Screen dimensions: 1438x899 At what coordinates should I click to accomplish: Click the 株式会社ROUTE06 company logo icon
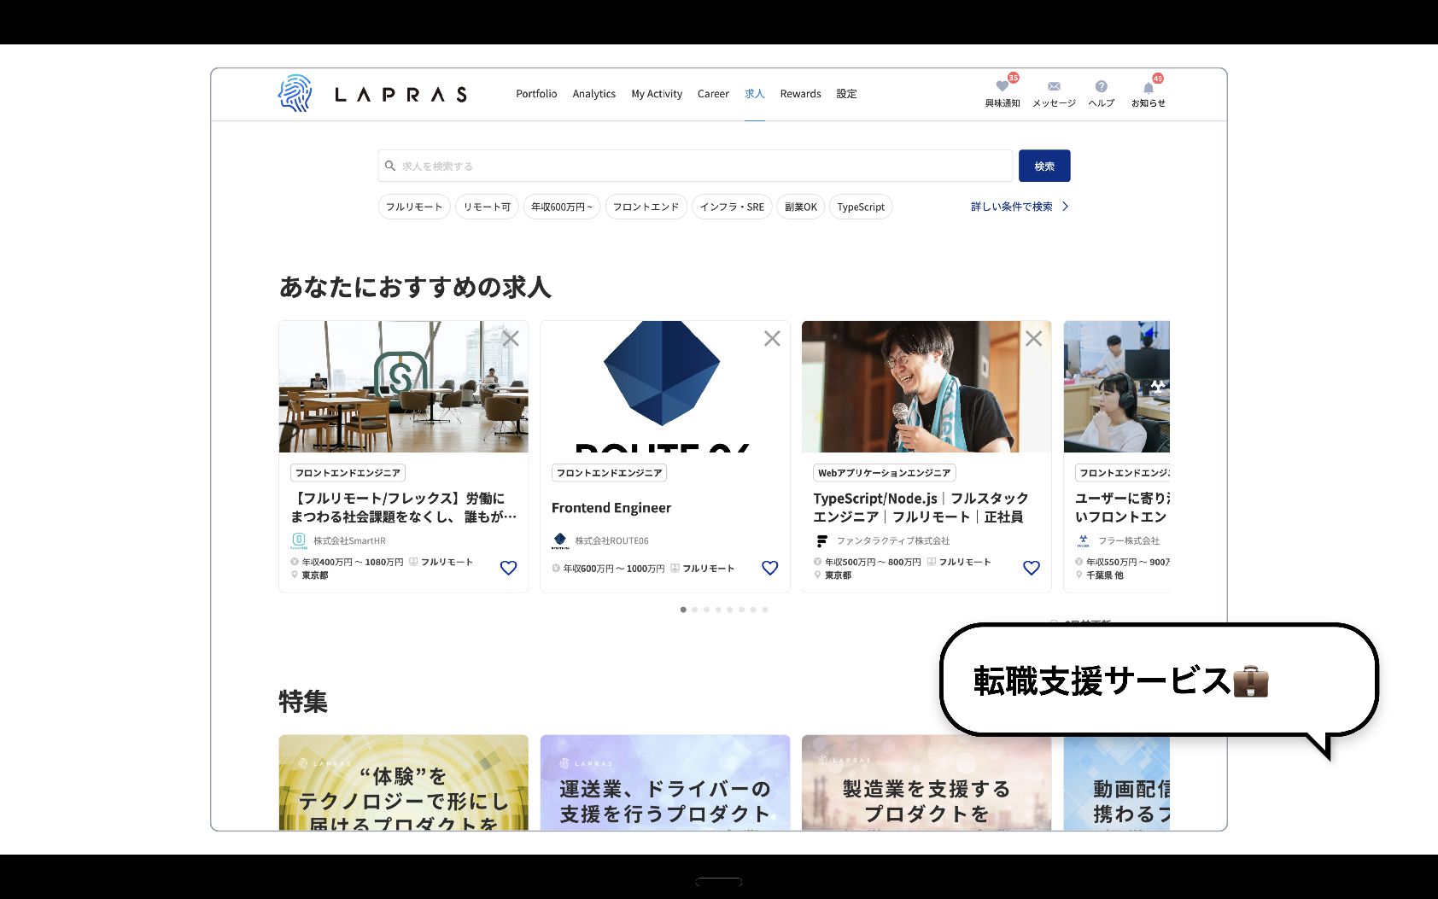[560, 540]
